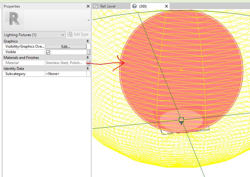This screenshot has width=250, height=177.
Task: Open the Lighting Fixtures type selector dropdown
Action: pos(63,34)
